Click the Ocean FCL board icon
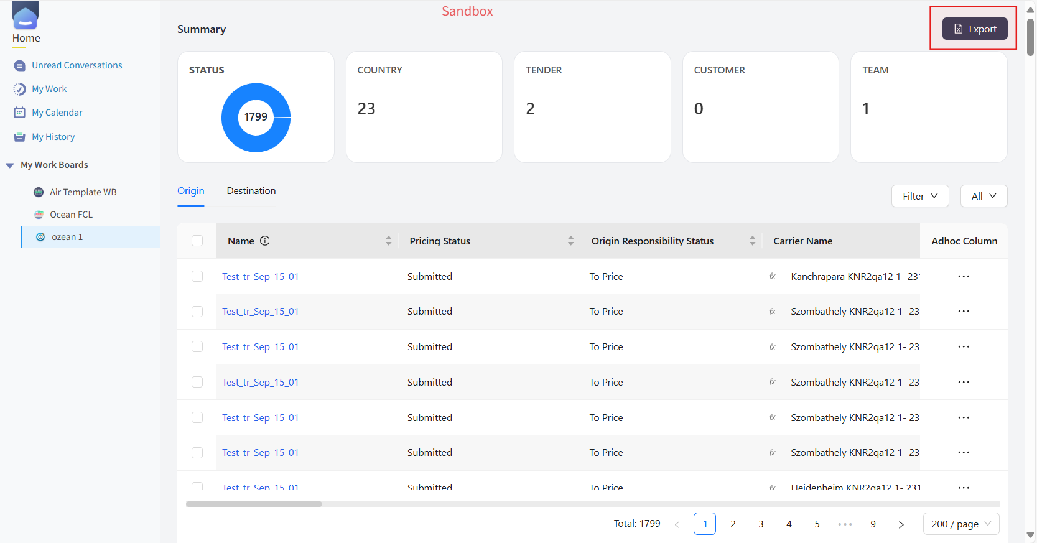 (x=39, y=215)
